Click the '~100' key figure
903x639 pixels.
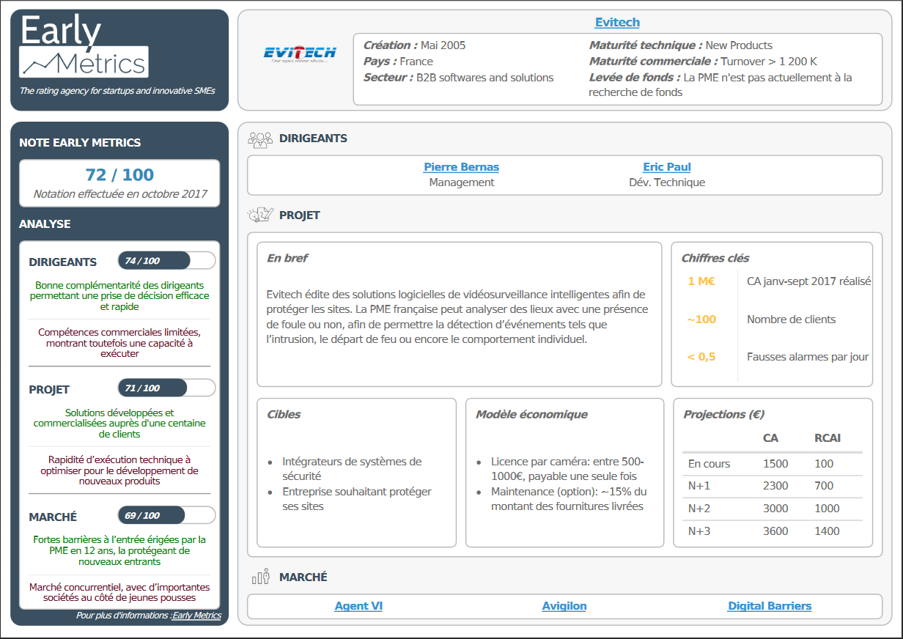[701, 319]
